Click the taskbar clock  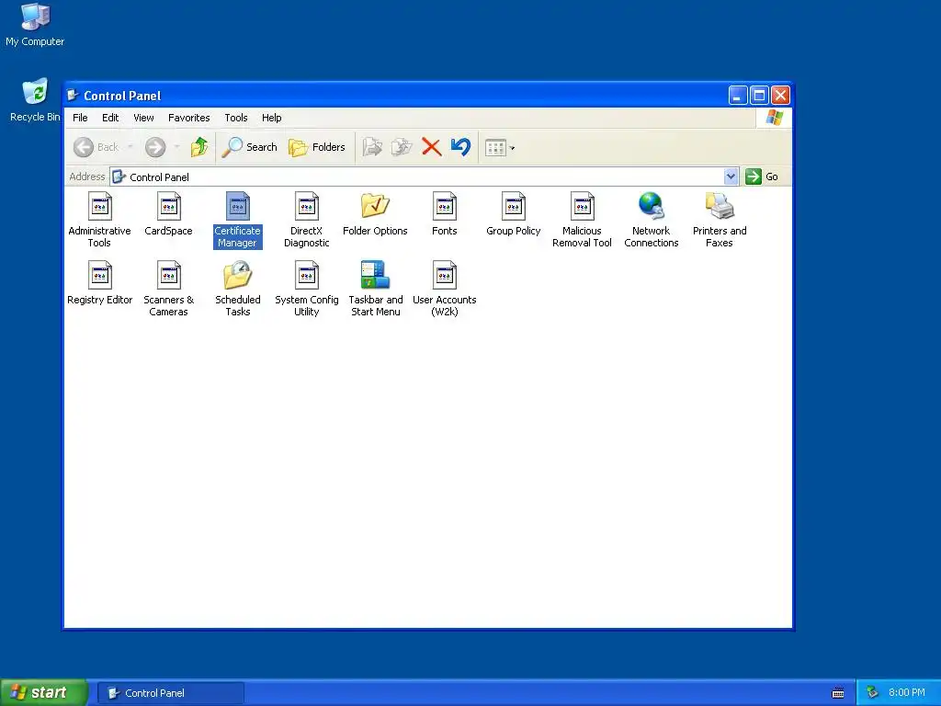(x=907, y=693)
